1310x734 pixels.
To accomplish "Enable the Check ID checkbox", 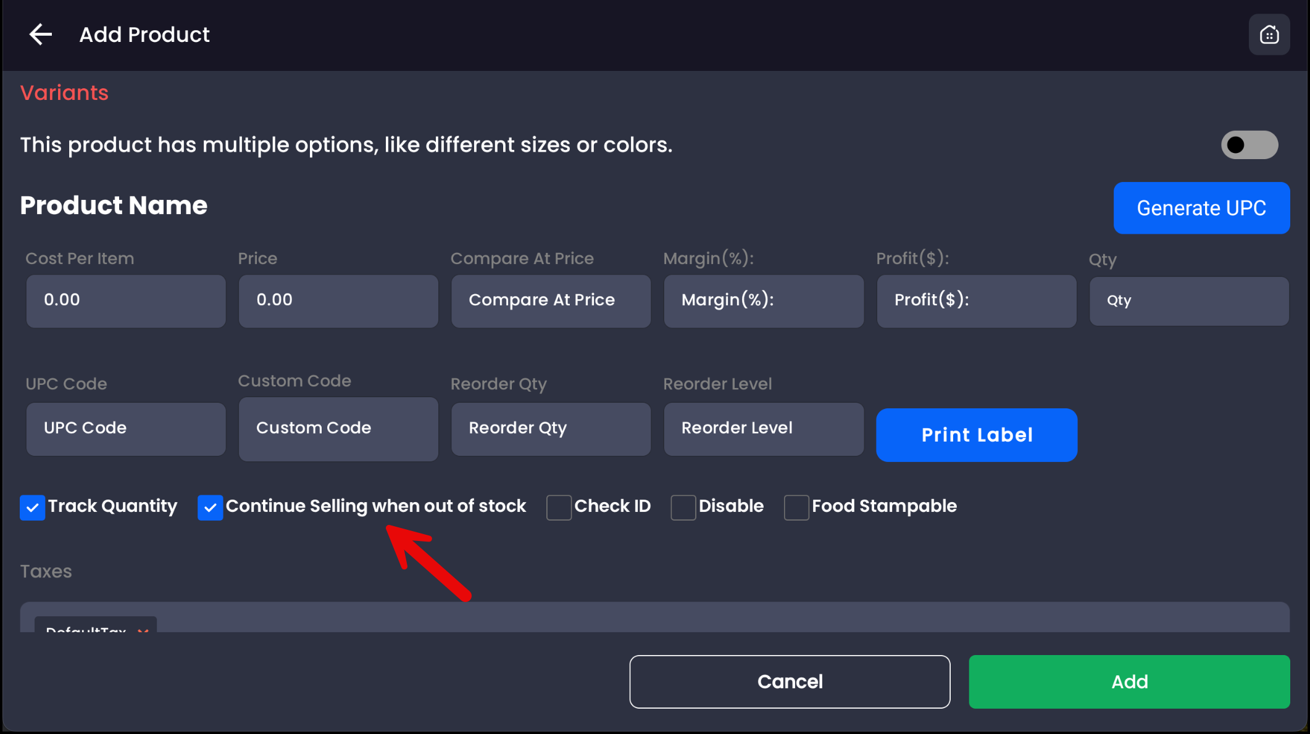I will (x=559, y=508).
